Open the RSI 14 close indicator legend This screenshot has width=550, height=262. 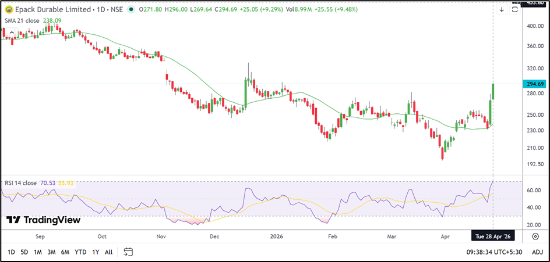(22, 183)
